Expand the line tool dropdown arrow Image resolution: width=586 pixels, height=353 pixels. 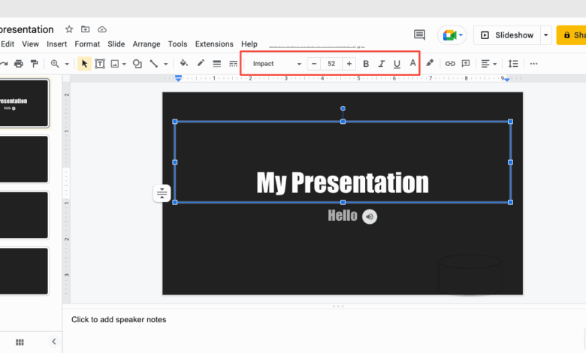tap(165, 65)
